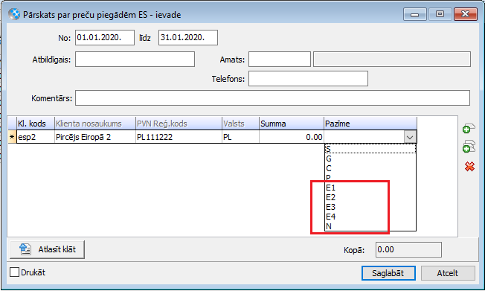
Task: Choose E1 in the Pazīme list
Action: click(370, 188)
